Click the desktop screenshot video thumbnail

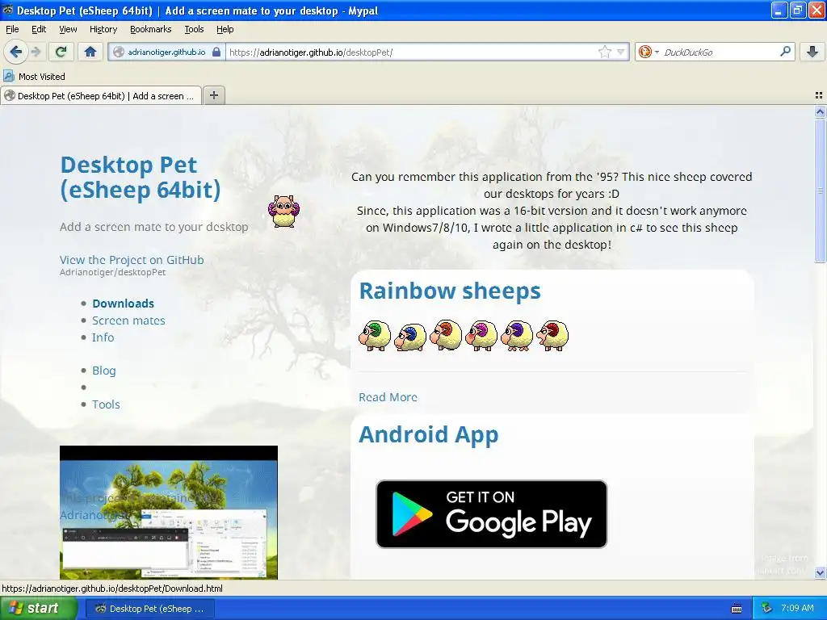click(x=168, y=513)
